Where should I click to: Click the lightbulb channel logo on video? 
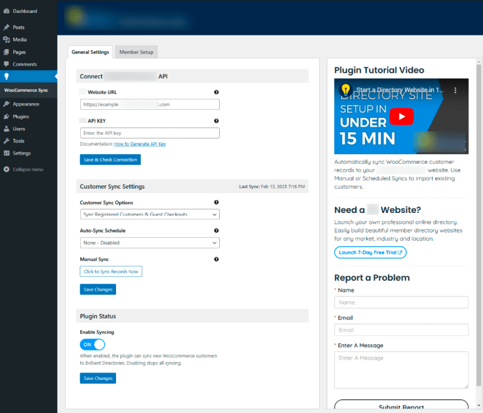click(x=346, y=90)
